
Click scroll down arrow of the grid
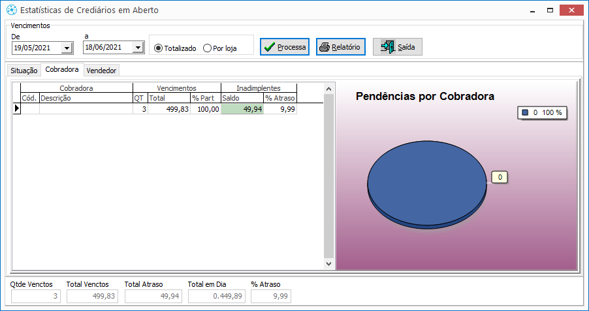328,263
